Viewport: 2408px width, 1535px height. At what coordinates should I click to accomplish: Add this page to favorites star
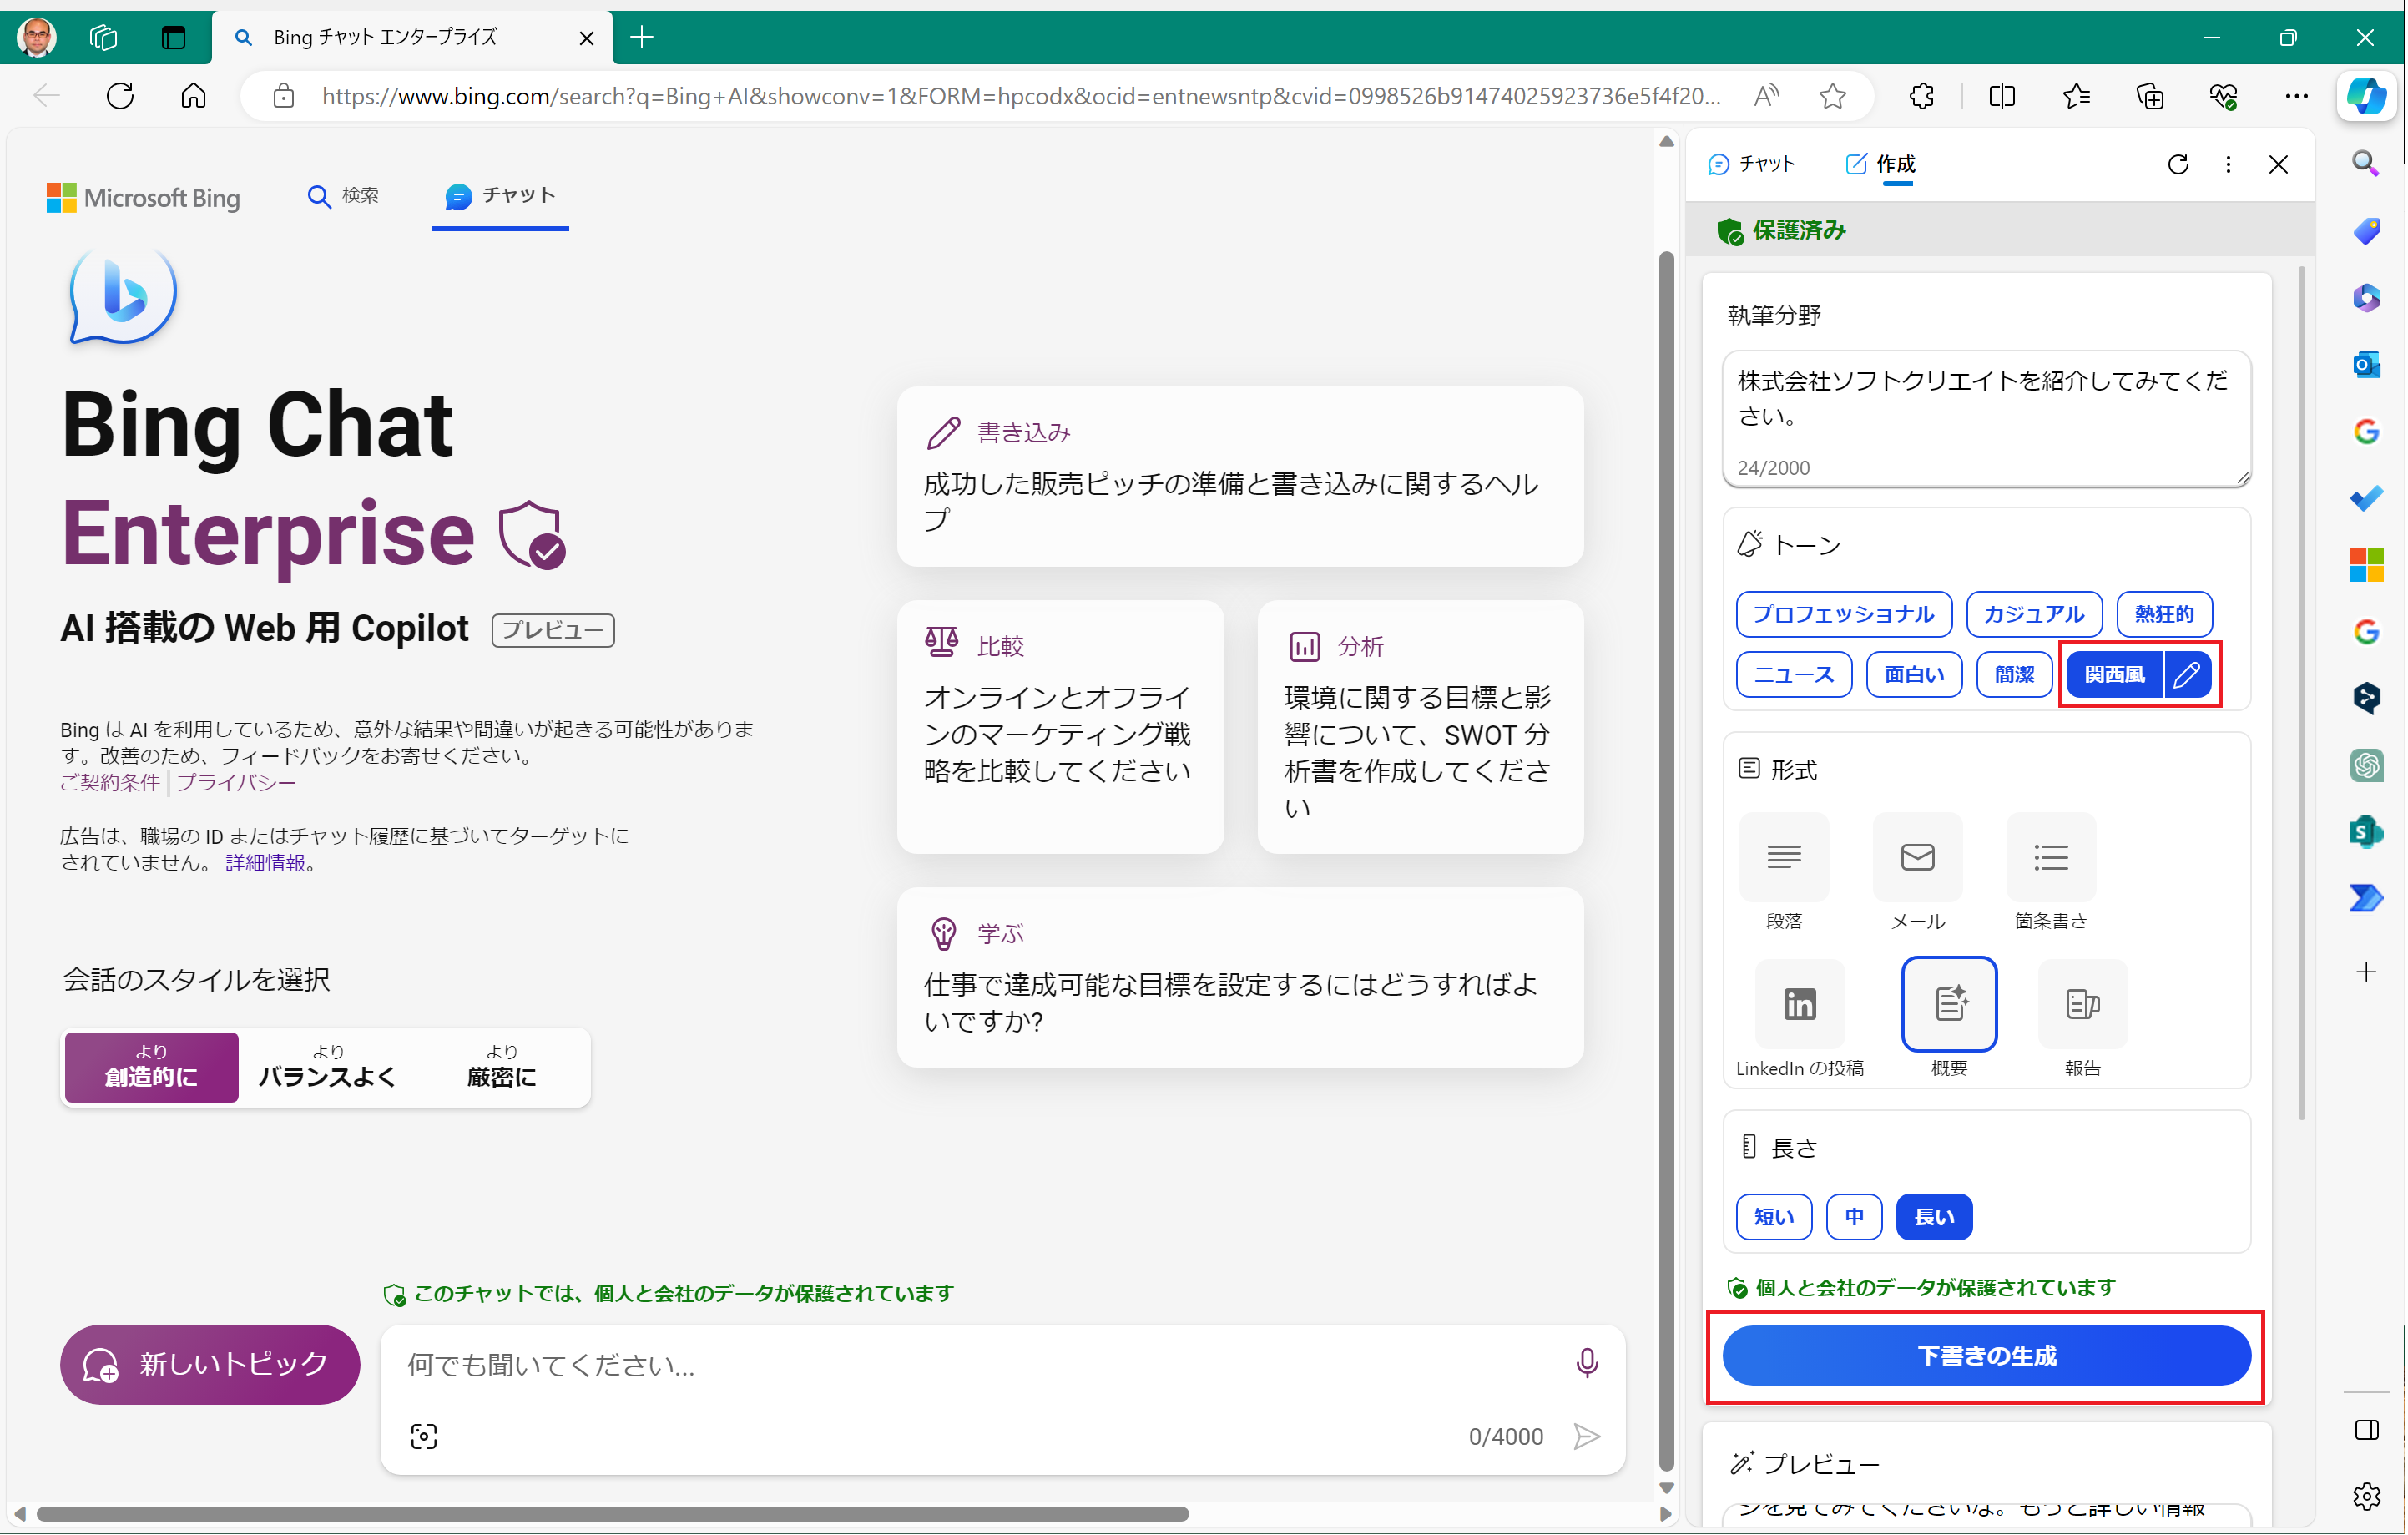click(1832, 96)
